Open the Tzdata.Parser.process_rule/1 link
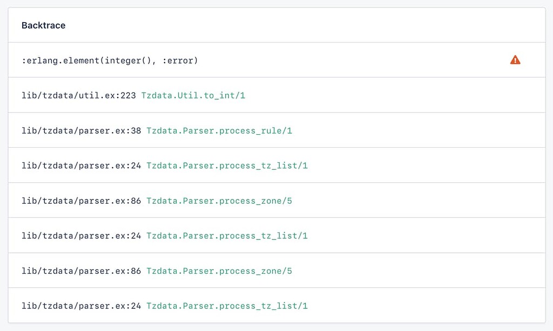The image size is (553, 331). click(219, 130)
